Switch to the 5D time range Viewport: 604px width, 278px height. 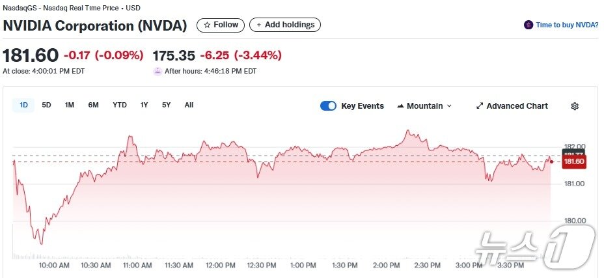(46, 105)
